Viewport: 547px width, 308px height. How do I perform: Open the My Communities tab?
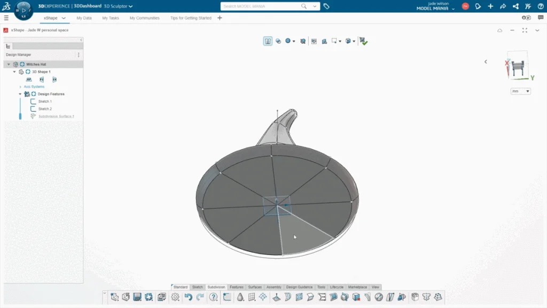(x=144, y=18)
